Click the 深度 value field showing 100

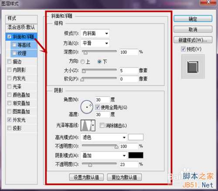pos(129,52)
